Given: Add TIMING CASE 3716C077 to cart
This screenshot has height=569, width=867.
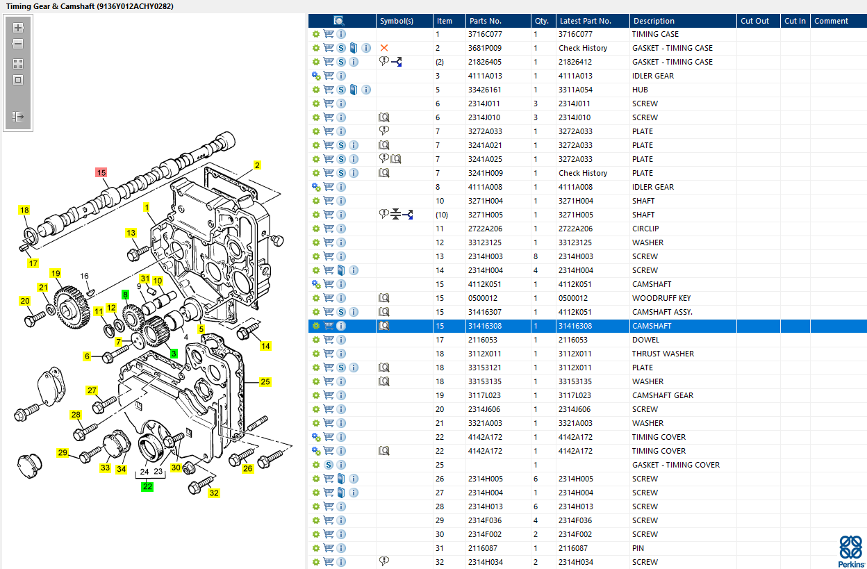Looking at the screenshot, I should click(x=329, y=34).
